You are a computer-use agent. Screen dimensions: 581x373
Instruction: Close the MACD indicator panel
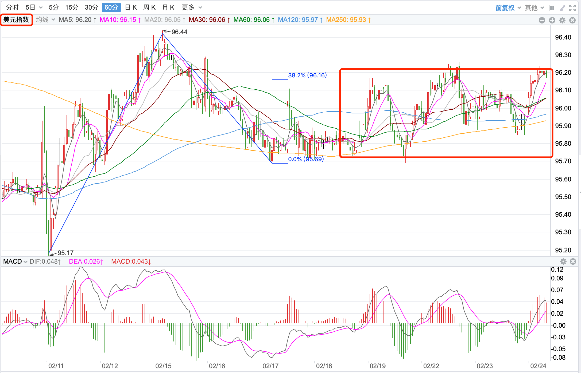pos(573,261)
